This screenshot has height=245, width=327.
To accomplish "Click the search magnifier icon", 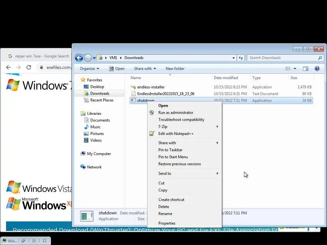I will click(x=320, y=58).
